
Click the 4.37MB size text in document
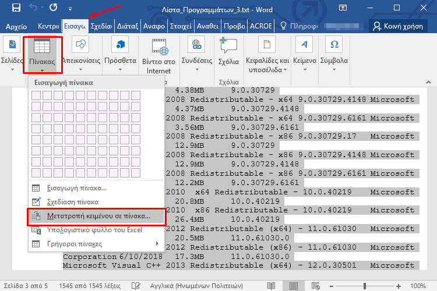(189, 109)
